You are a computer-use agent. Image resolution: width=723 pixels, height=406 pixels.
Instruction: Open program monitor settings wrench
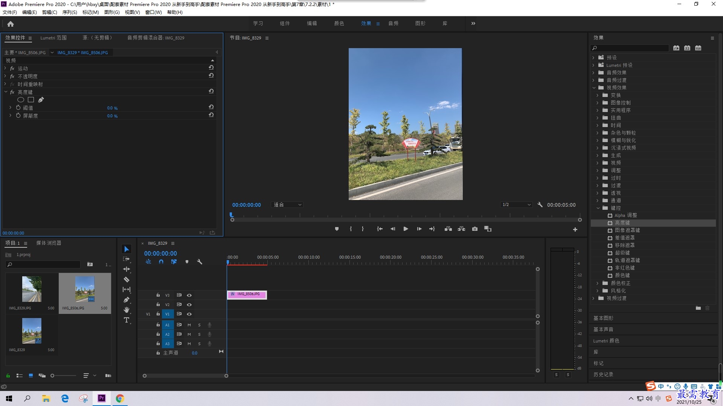point(540,205)
